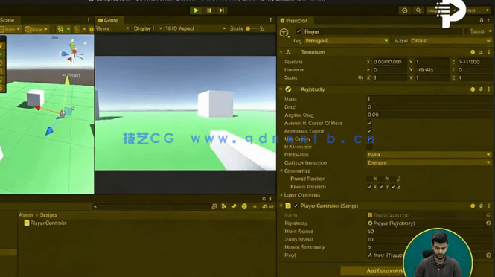Click the Rotation Y field
This screenshot has height=277, width=495.
(x=432, y=70)
